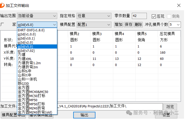Viewport: 185px width, 120px height.
Task: Click the 输出 button
Action: point(84,115)
